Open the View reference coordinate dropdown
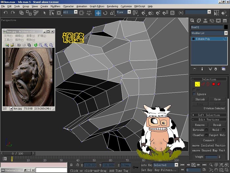 (x=124, y=12)
